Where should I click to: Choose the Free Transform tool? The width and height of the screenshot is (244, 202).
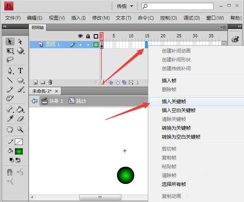[x=10, y=51]
